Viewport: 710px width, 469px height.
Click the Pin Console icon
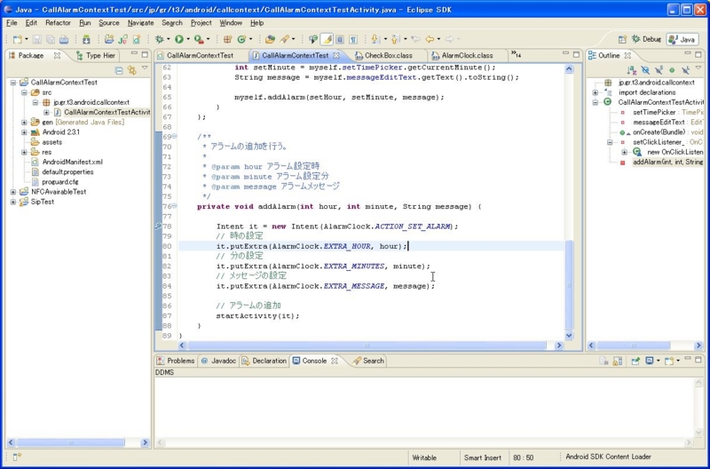coord(635,362)
